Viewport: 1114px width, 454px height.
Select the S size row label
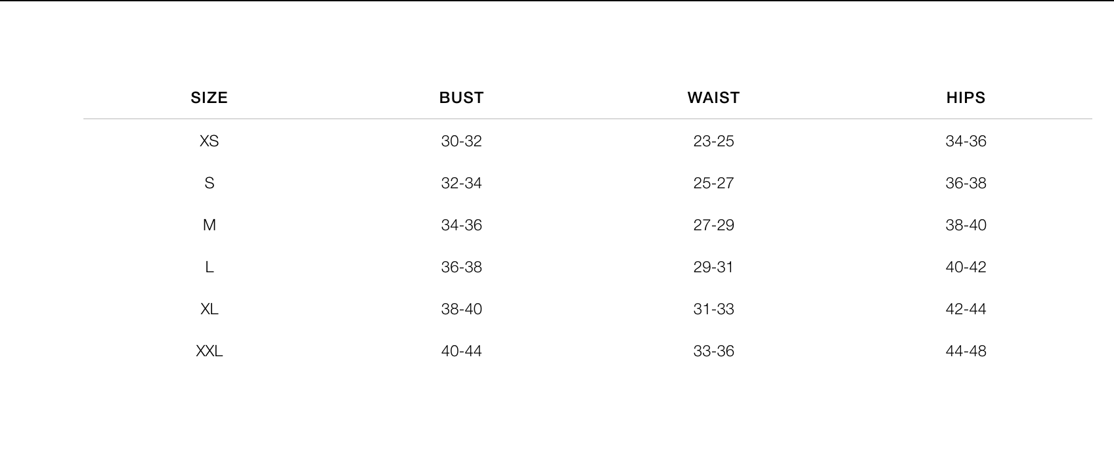point(209,183)
